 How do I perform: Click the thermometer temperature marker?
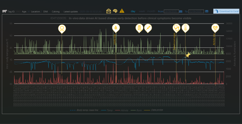185,28
